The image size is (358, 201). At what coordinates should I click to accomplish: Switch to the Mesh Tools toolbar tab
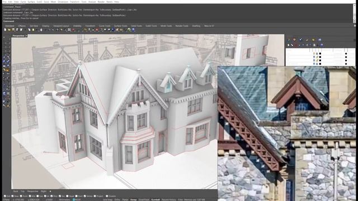tap(166, 26)
